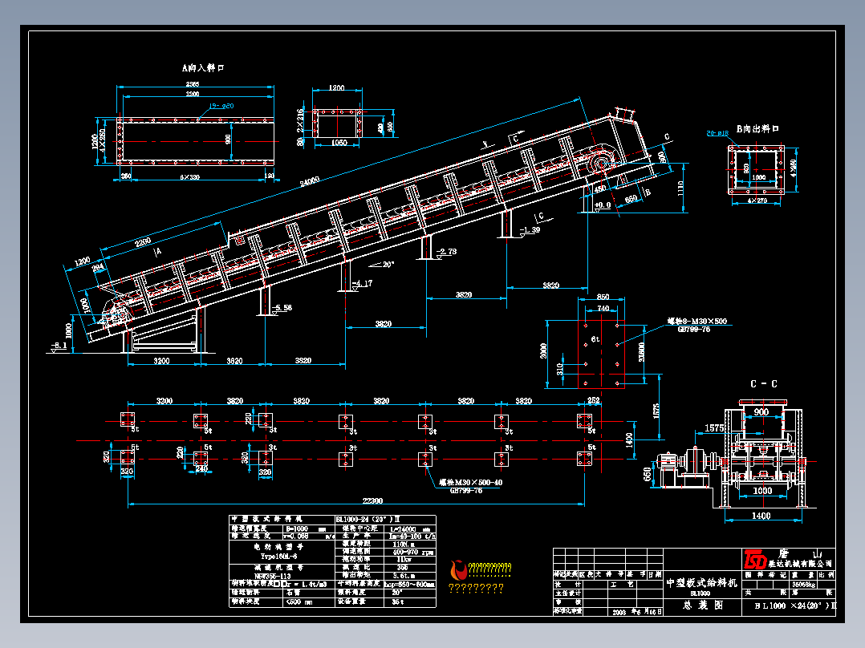Click the -5.58 elevation marker
Screen dimensions: 865x648
282,308
